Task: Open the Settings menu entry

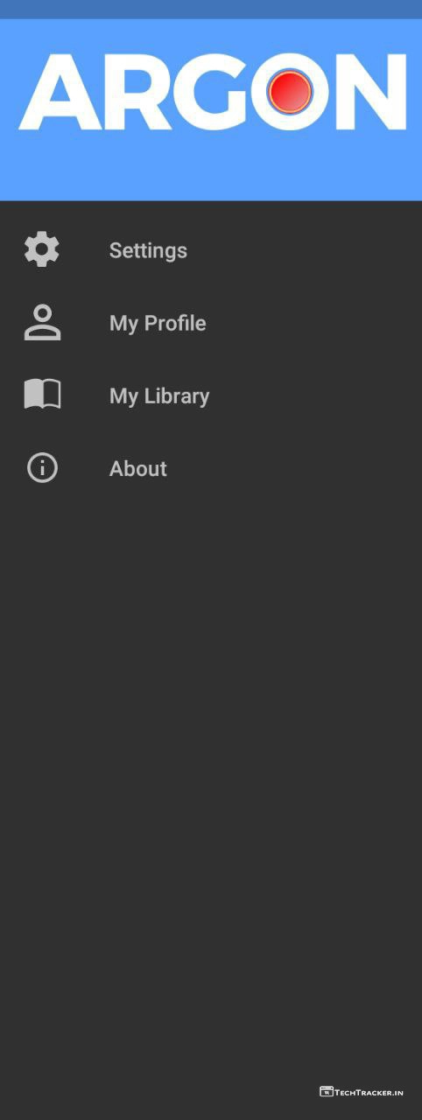Action: pos(211,250)
